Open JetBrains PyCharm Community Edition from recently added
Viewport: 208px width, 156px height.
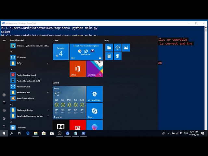(x=30, y=46)
